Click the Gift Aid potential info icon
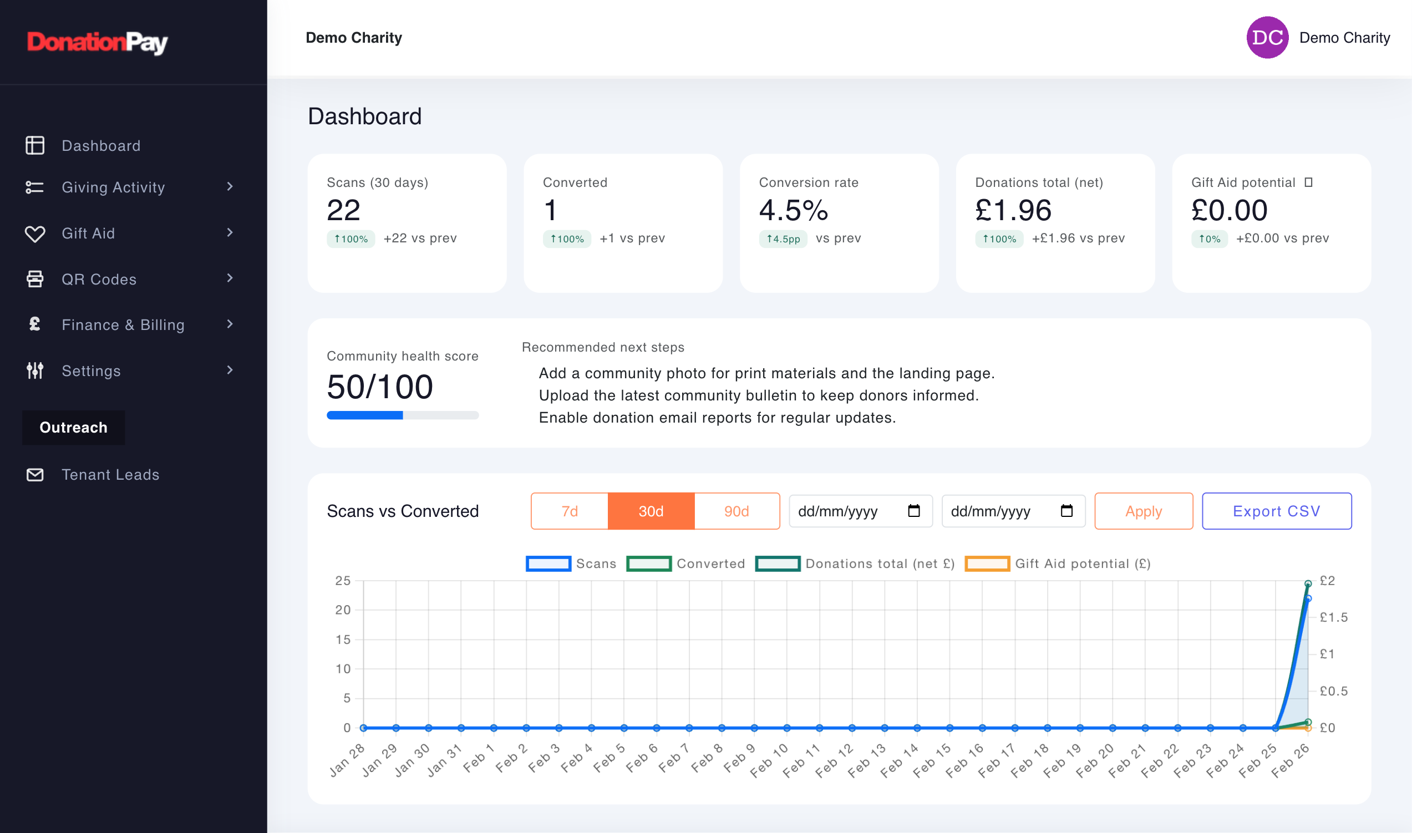This screenshot has width=1412, height=833. (1309, 182)
